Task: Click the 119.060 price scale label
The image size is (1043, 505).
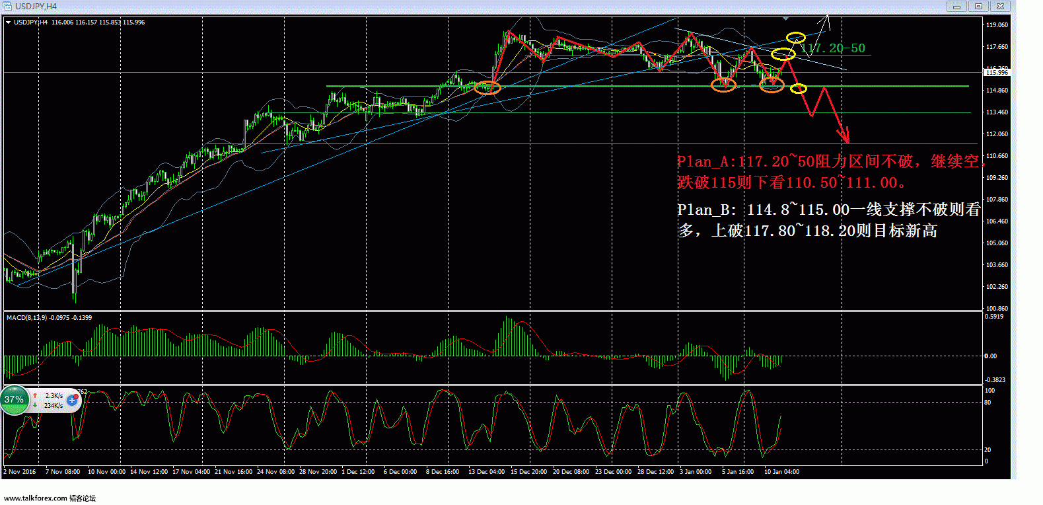Action: [x=997, y=25]
